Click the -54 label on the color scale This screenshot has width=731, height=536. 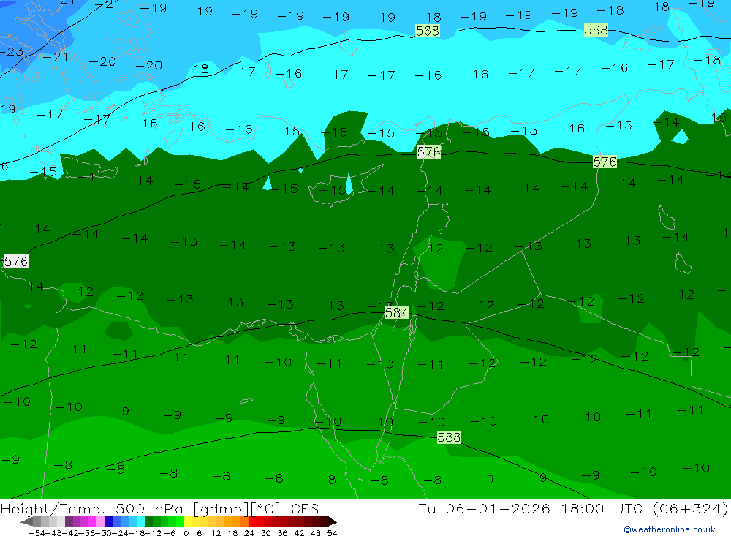[37, 533]
